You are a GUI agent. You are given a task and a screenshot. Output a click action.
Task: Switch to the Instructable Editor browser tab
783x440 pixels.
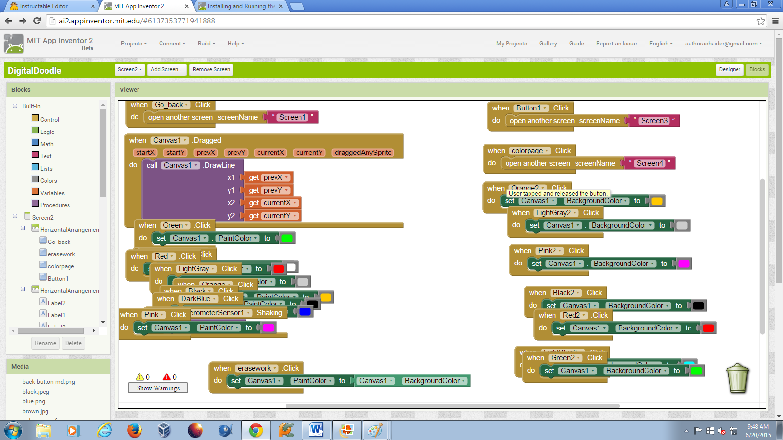(51, 6)
